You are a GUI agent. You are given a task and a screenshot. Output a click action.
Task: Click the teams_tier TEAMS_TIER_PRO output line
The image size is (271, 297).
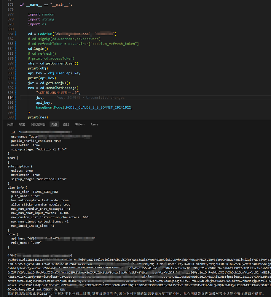34,192
